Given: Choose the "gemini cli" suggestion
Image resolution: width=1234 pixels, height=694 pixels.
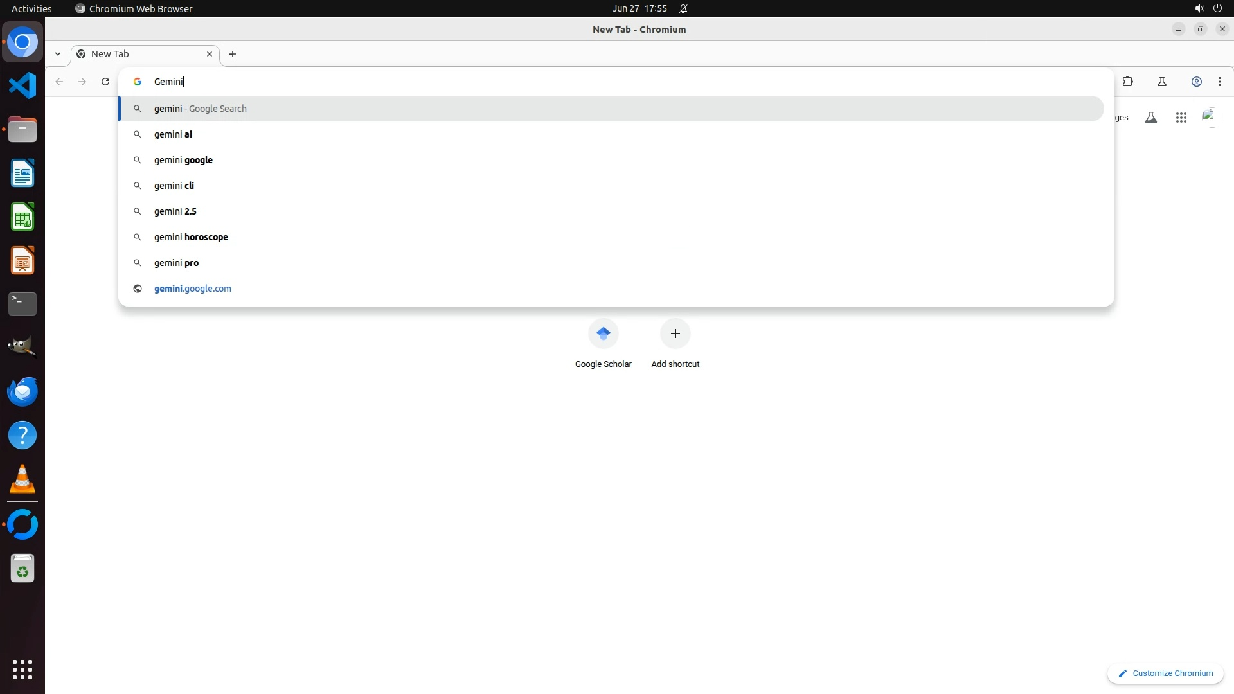Looking at the screenshot, I should point(174,186).
